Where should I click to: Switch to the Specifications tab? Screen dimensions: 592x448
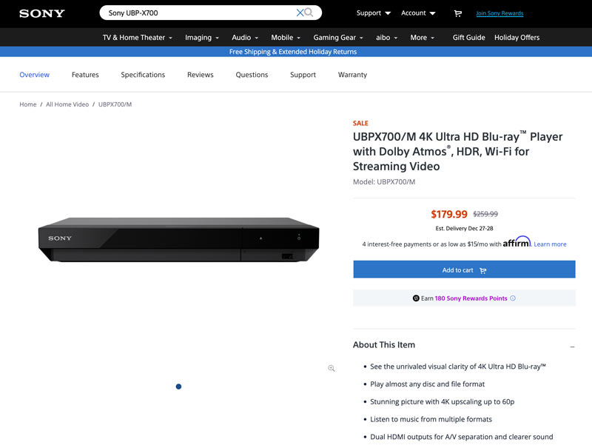(x=143, y=74)
